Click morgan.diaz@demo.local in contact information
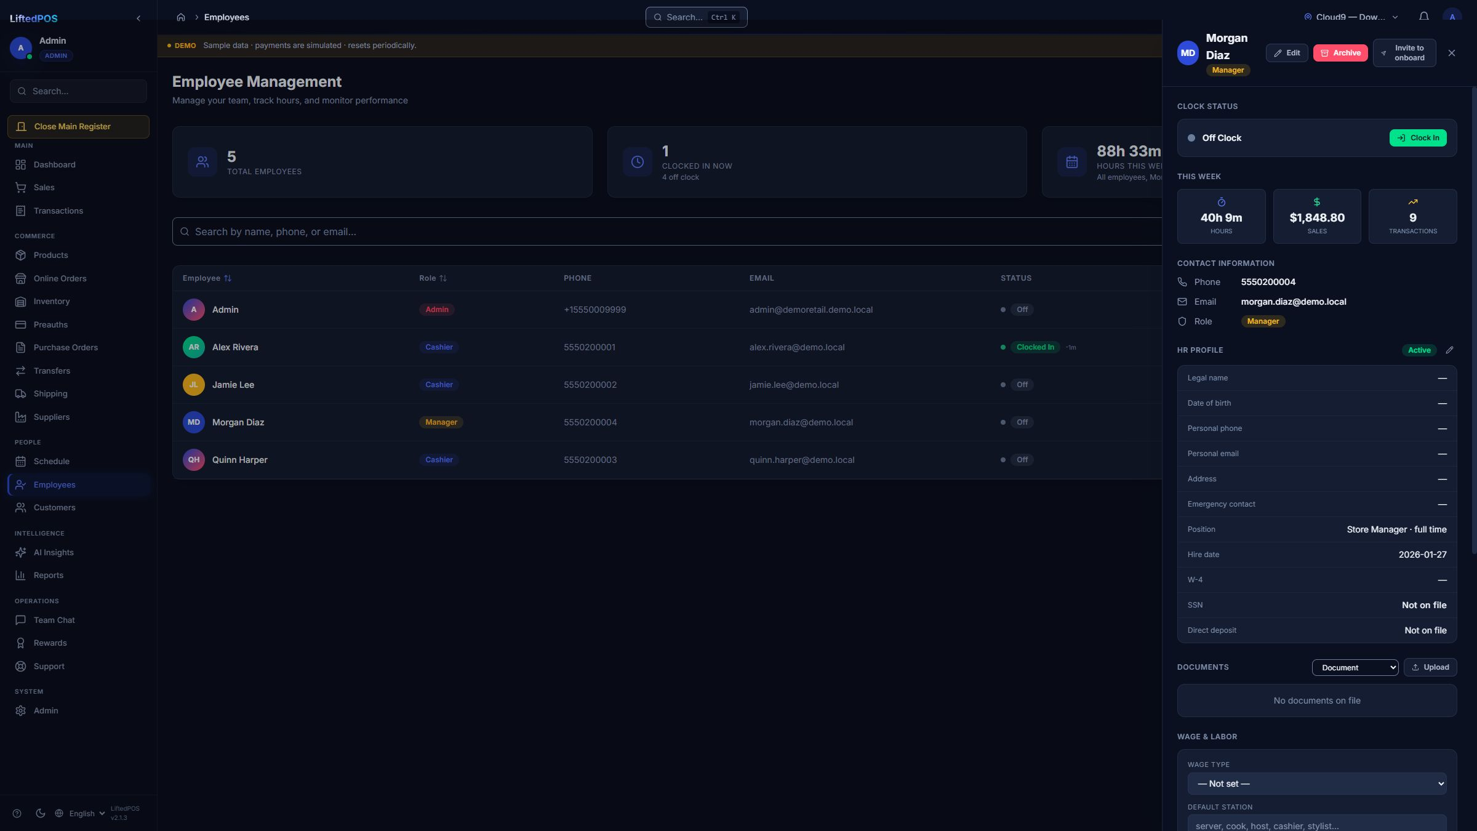The height and width of the screenshot is (831, 1477). pos(1294,302)
